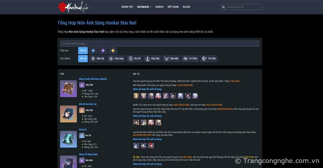Focus the Tìm kiếm Nón Ánh Sáng search field
The width and height of the screenshot is (323, 168).
(159, 44)
